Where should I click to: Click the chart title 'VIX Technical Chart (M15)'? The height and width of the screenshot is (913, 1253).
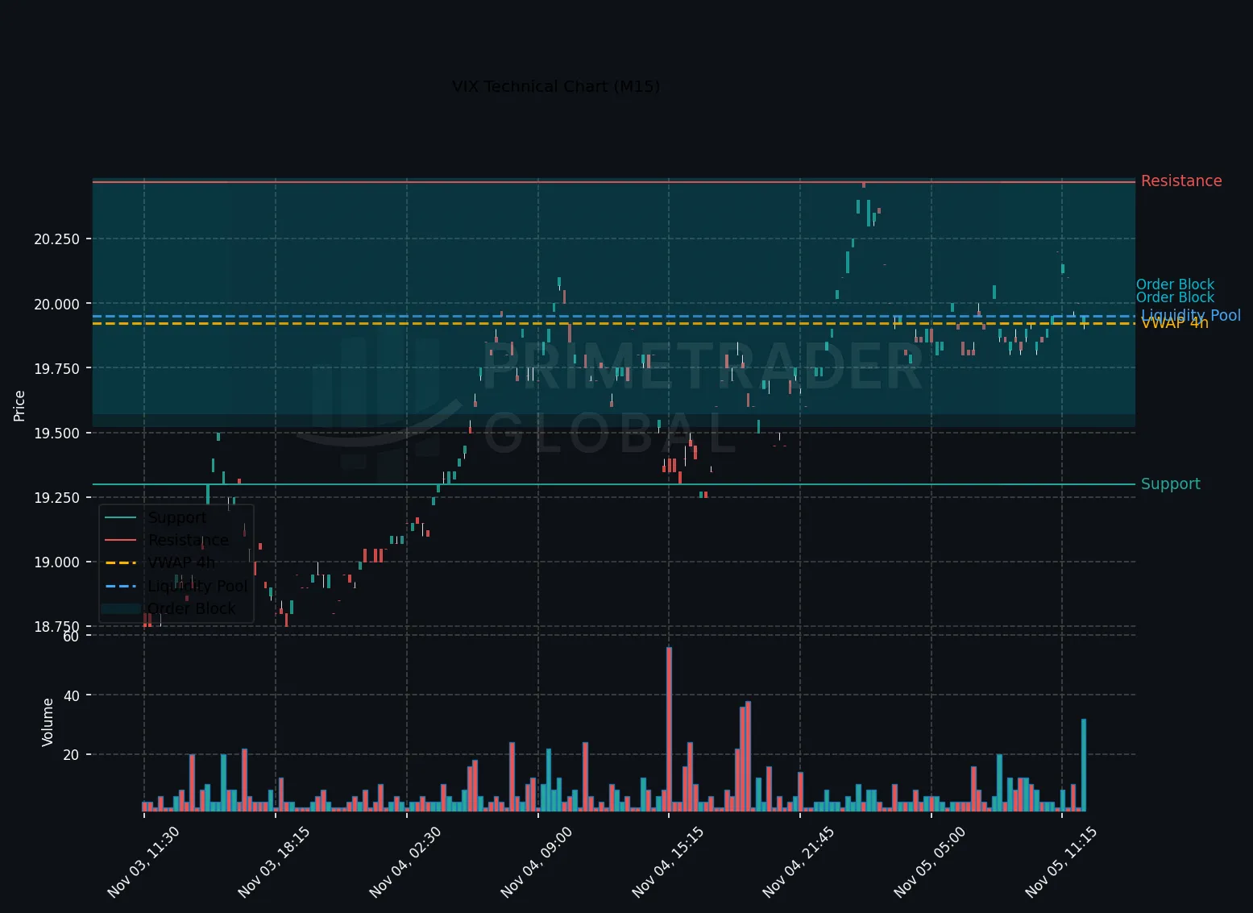(x=556, y=86)
